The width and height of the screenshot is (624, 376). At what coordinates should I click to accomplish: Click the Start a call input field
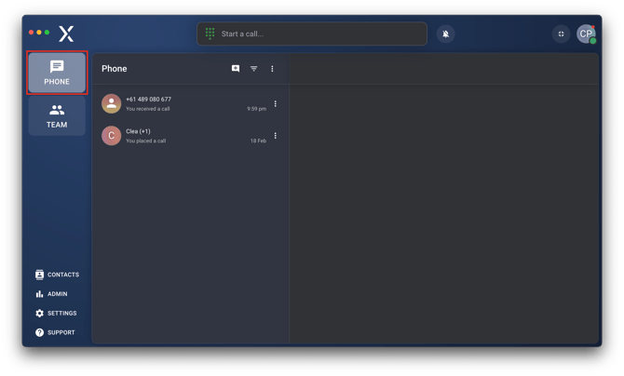click(x=317, y=34)
